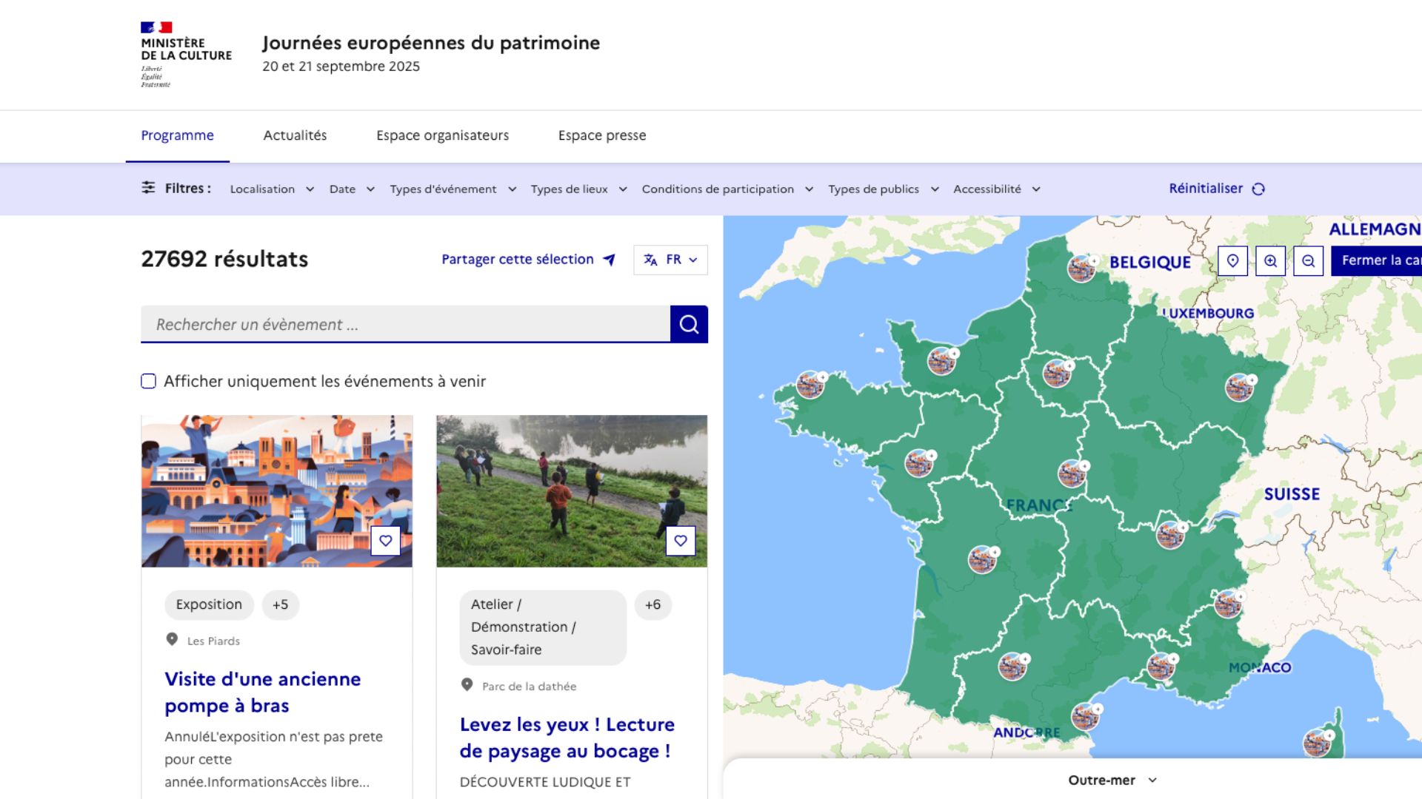Image resolution: width=1422 pixels, height=799 pixels.
Task: Click in the Rechercher un évènement field
Action: click(405, 324)
